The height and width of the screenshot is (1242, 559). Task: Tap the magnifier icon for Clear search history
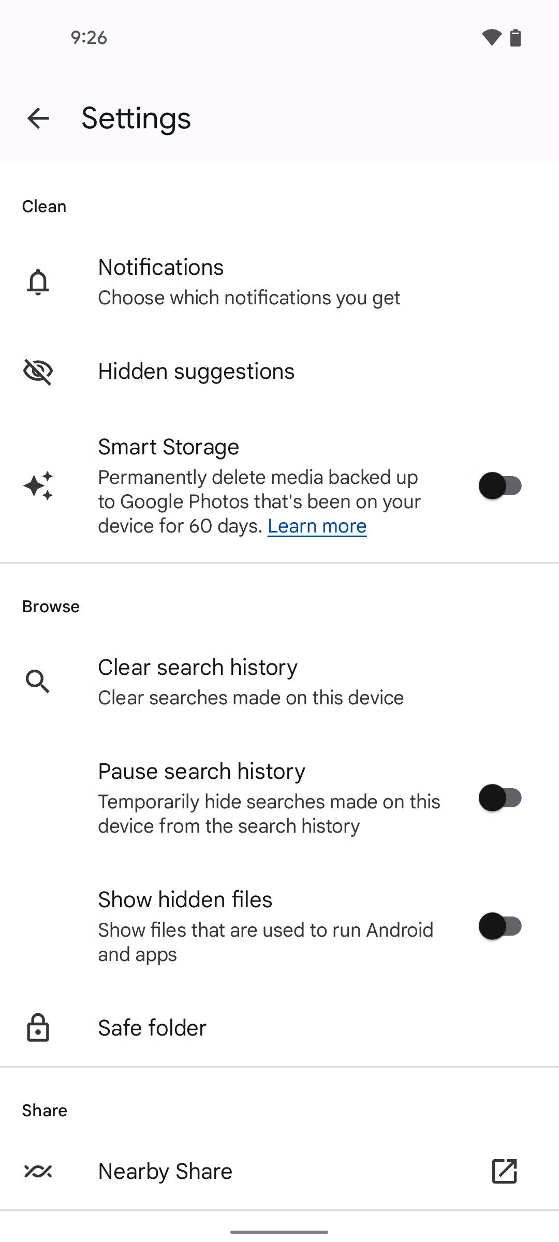pyautogui.click(x=38, y=682)
